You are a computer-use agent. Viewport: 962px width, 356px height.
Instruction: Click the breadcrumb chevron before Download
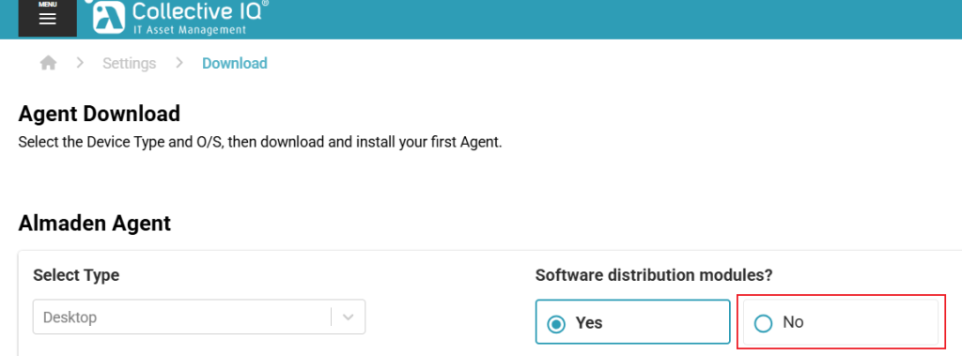click(179, 63)
